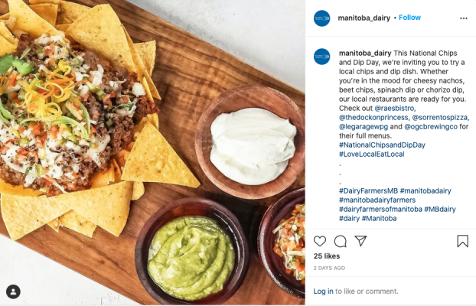Go to @legaragewpg profile
The image size is (476, 306).
364,126
